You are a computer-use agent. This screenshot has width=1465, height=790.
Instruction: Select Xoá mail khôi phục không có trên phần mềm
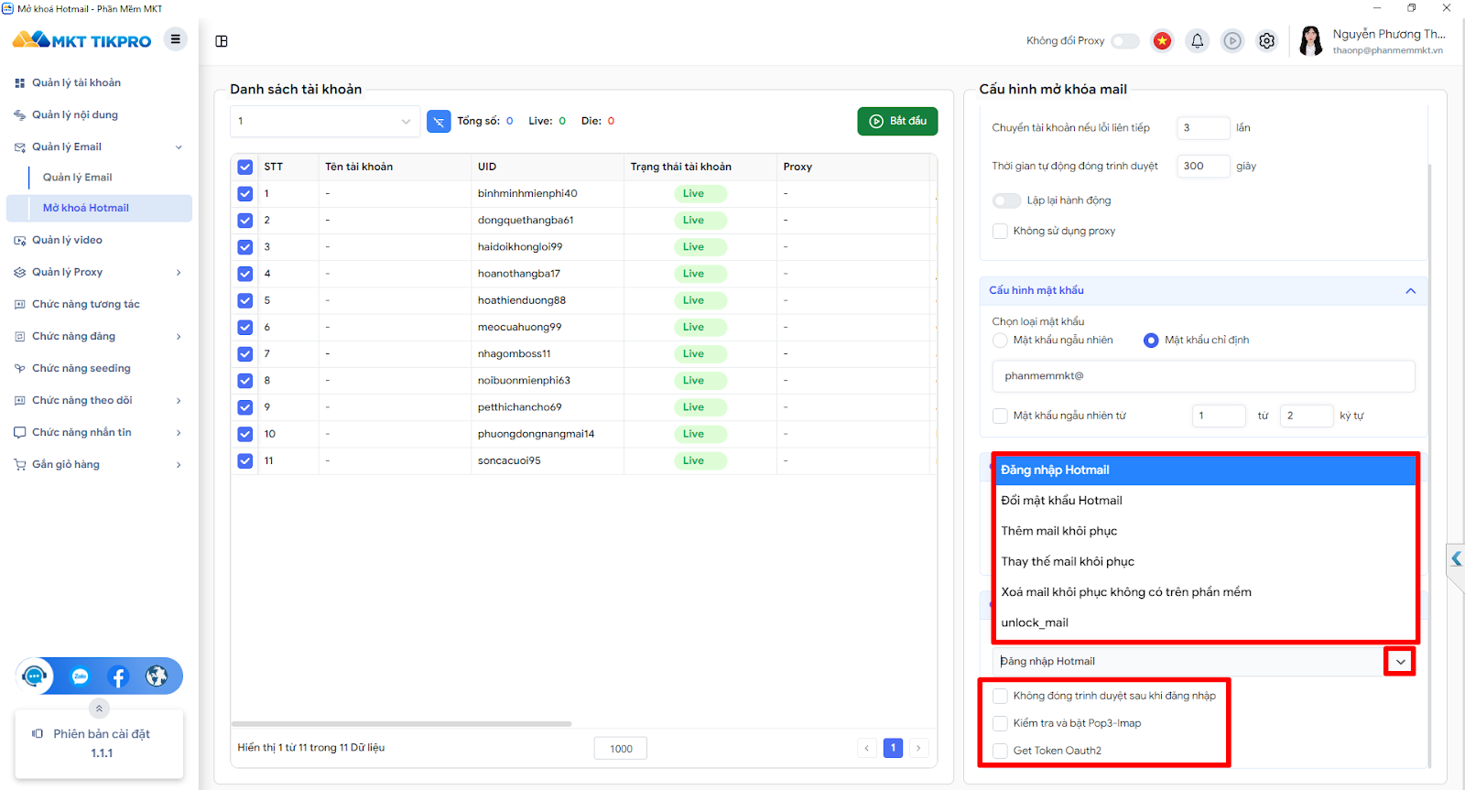(x=1205, y=592)
